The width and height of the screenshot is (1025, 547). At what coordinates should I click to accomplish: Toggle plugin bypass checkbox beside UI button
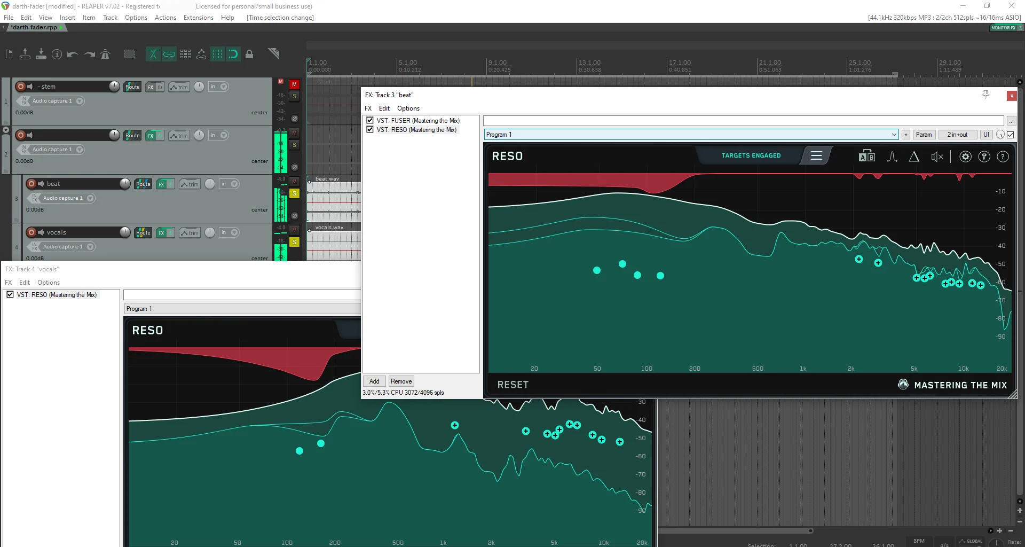(1010, 135)
